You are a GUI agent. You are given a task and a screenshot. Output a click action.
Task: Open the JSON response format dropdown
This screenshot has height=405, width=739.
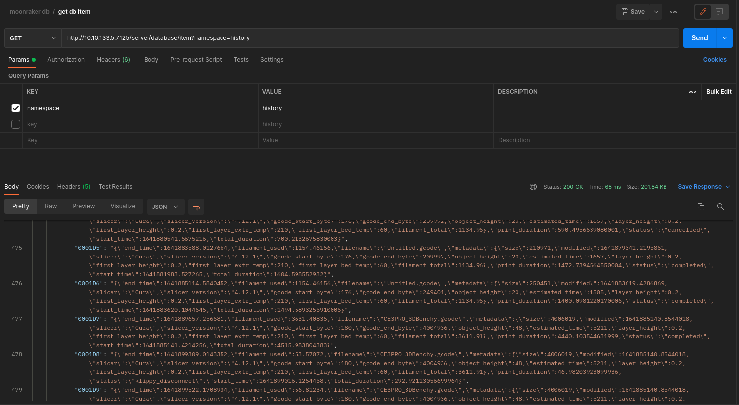(x=165, y=207)
